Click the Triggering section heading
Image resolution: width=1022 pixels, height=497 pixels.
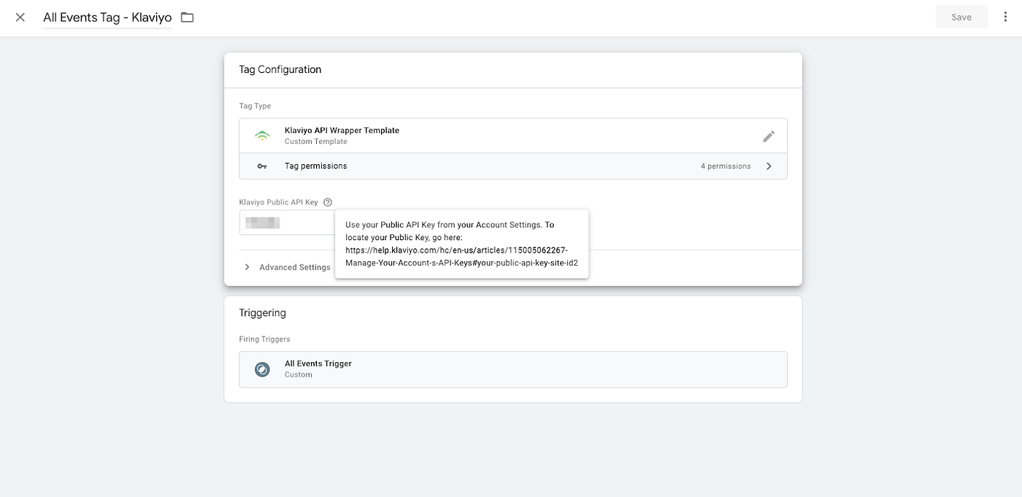coord(262,312)
